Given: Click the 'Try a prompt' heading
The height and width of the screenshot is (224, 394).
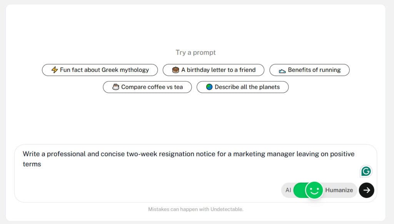Looking at the screenshot, I should (196, 52).
